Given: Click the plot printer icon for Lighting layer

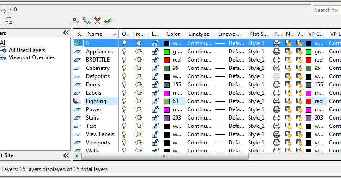Looking at the screenshot, I should point(276,101).
